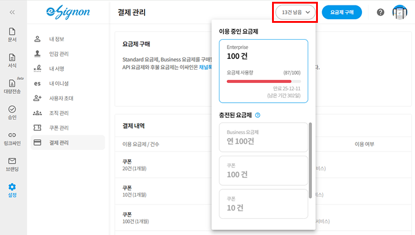Viewport: 415px width, 235px height.
Task: Click the 이용 요금제 / 건수 column header
Action: click(x=141, y=144)
